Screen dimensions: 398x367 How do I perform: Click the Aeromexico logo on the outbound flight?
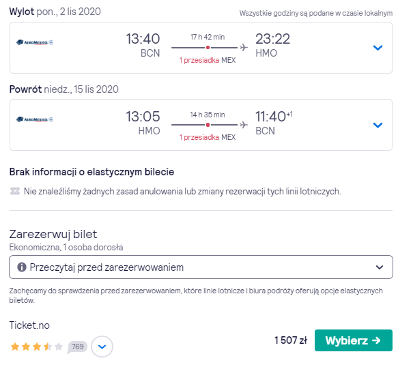[35, 42]
